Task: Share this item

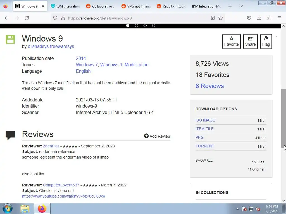Action: coord(251,42)
